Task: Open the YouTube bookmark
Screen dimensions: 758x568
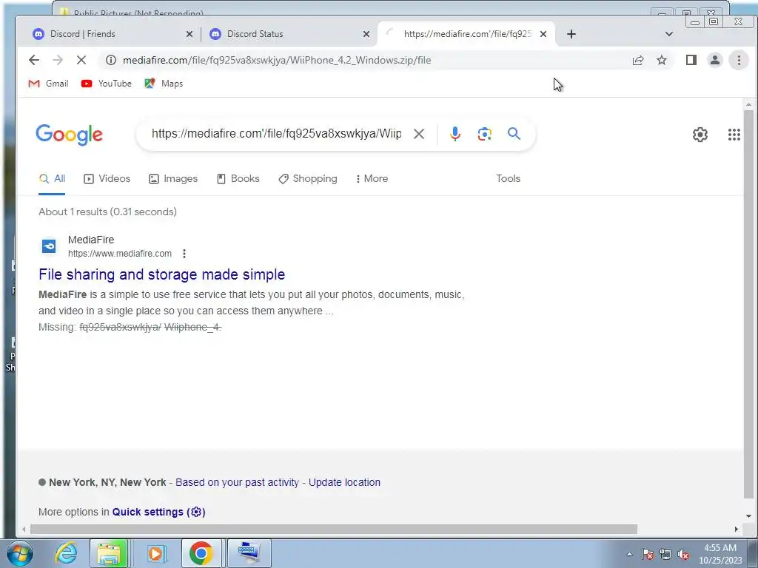Action: point(107,84)
